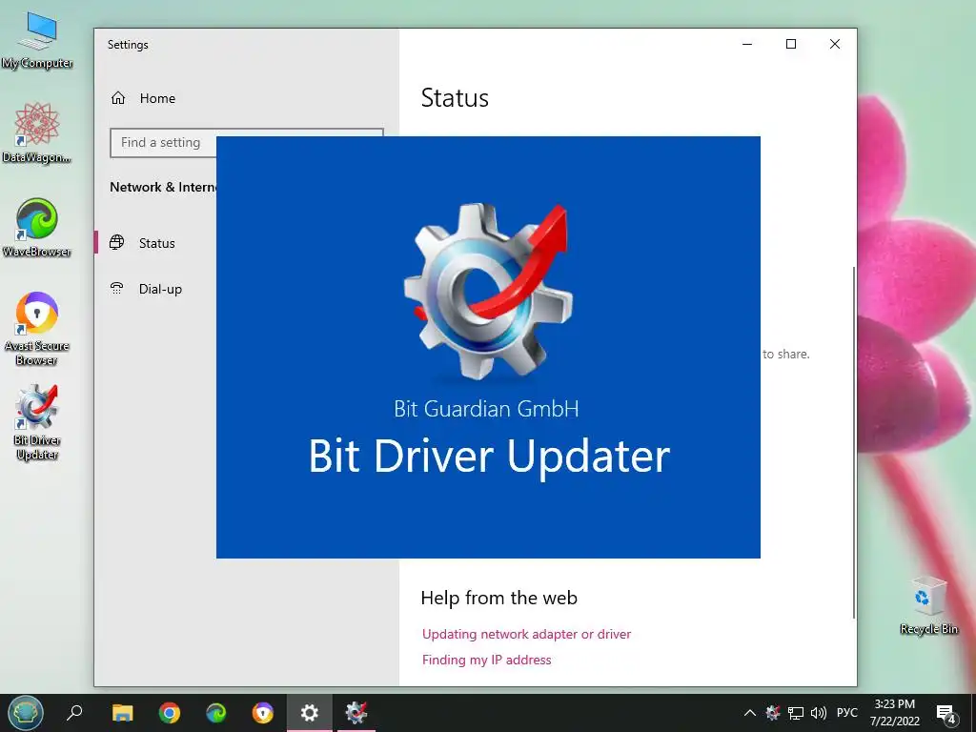
Task: Show hidden tray icons chevron
Action: click(x=750, y=713)
